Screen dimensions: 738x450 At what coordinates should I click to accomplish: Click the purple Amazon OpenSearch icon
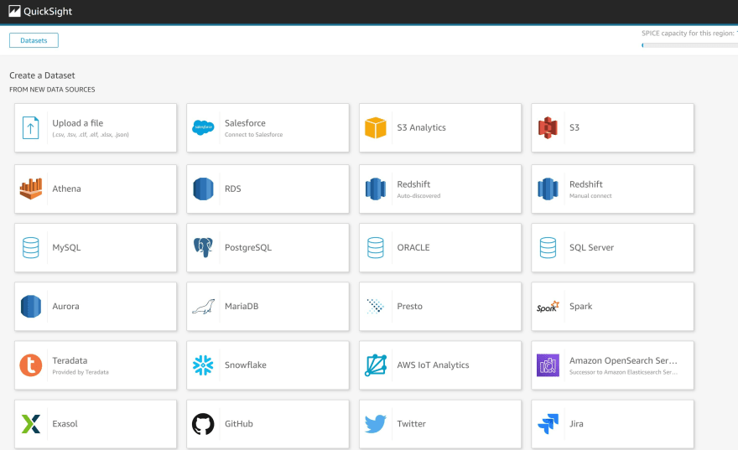pos(548,365)
